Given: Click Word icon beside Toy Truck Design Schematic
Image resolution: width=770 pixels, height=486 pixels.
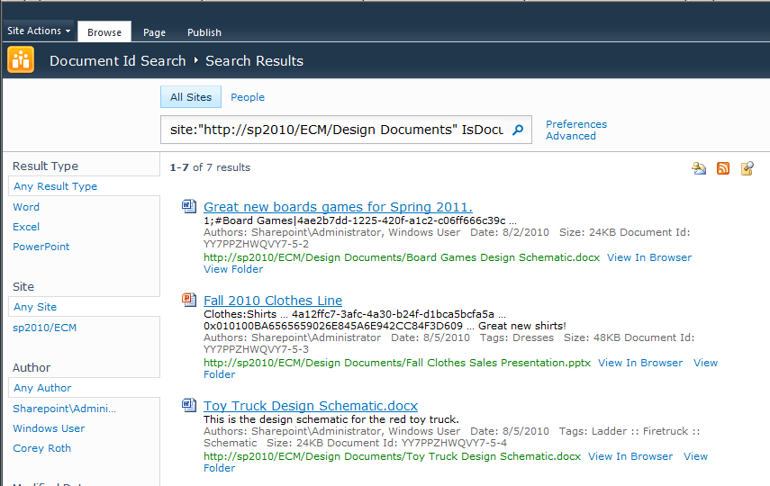Looking at the screenshot, I should coord(189,405).
